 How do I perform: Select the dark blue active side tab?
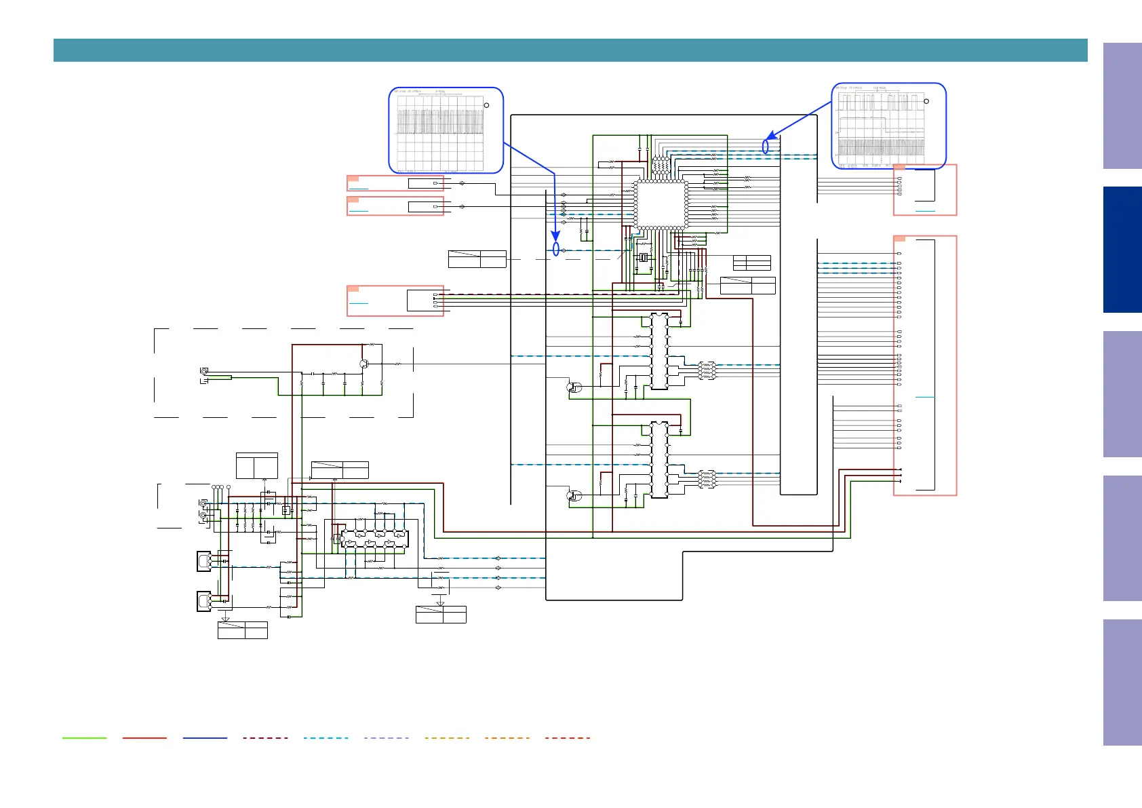click(x=1122, y=250)
